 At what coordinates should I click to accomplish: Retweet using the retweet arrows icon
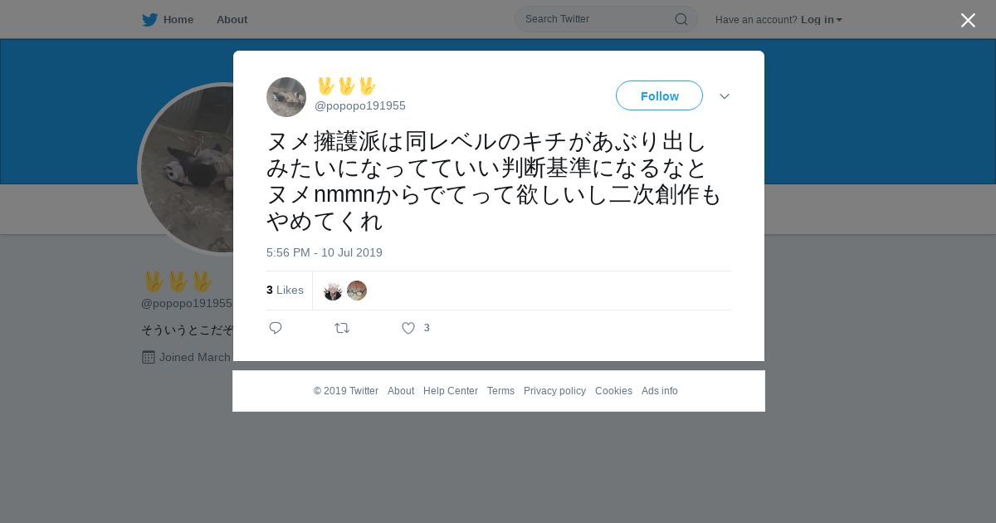point(342,328)
